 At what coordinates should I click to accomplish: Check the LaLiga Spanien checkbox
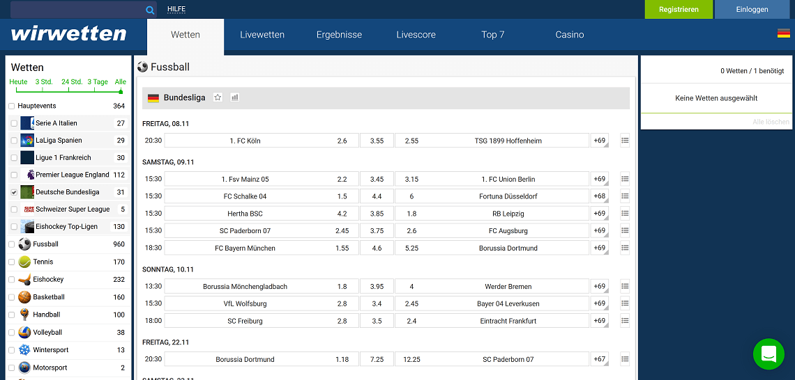14,141
